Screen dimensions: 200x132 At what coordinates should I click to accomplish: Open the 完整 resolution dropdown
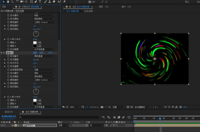click(118, 107)
